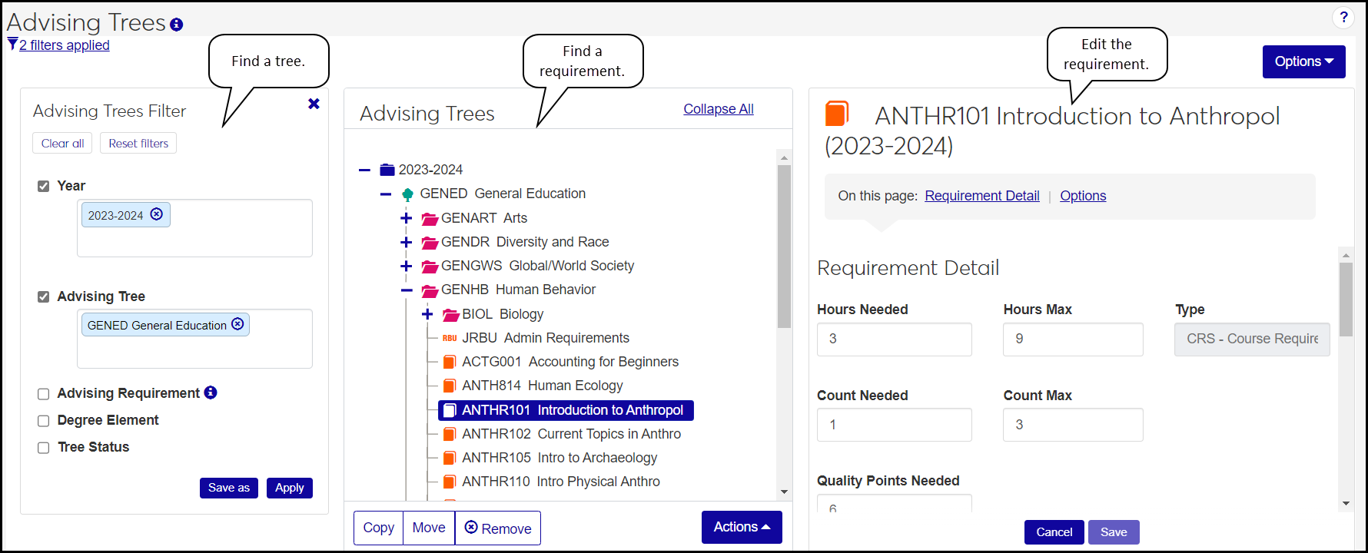Close the Advising Trees Filter panel
This screenshot has height=553, width=1368.
(314, 104)
